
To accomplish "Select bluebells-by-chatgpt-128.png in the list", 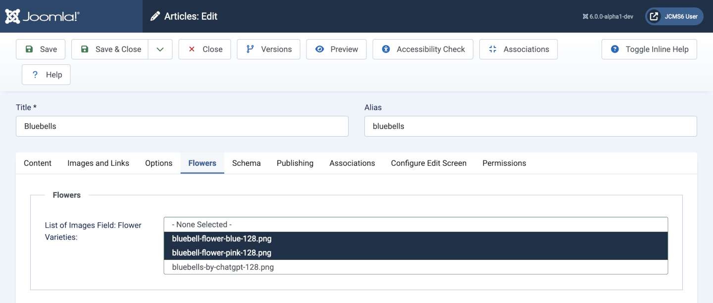I will [223, 267].
